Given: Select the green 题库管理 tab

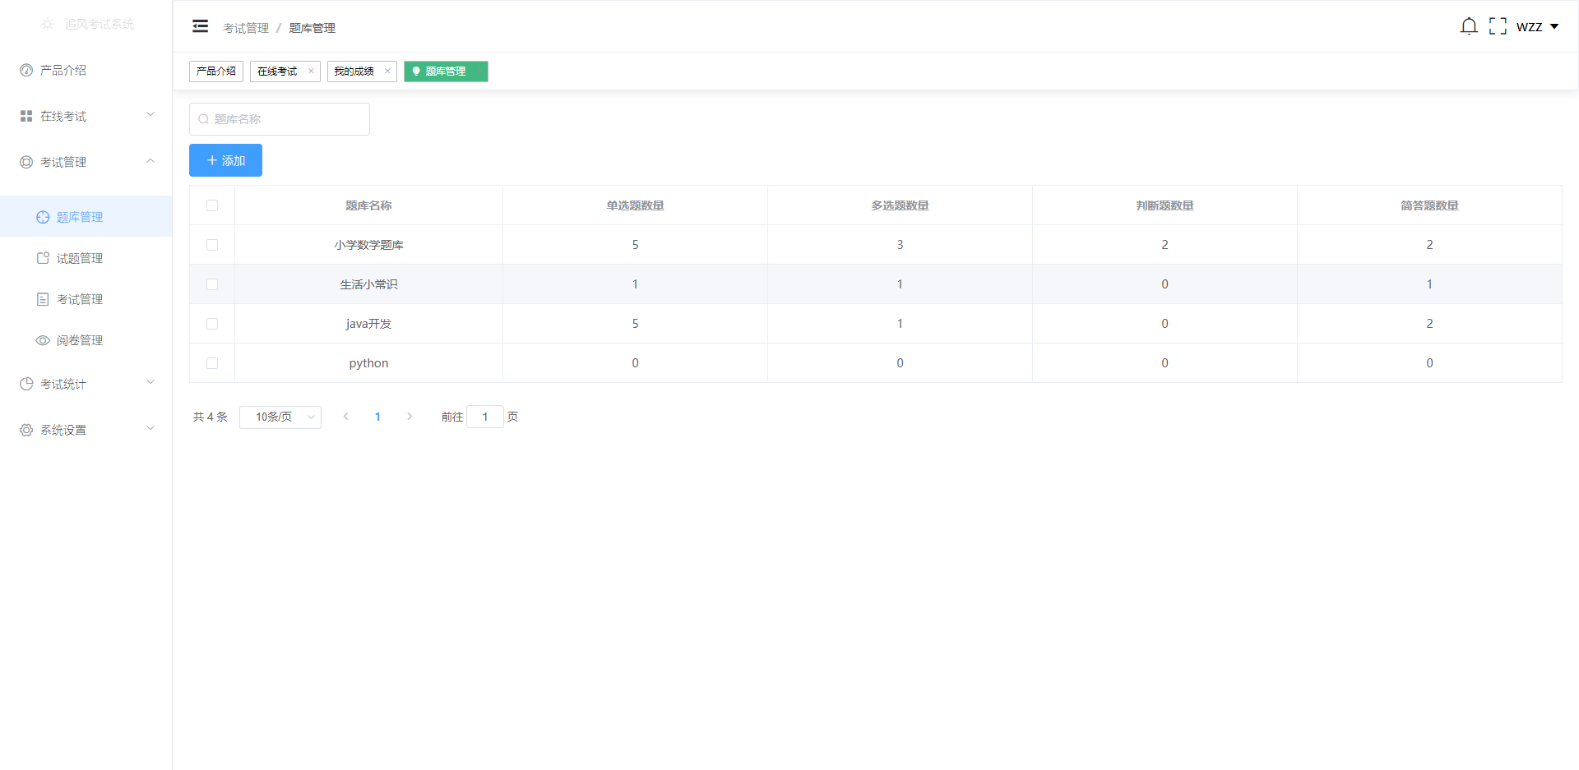Looking at the screenshot, I should [x=446, y=71].
